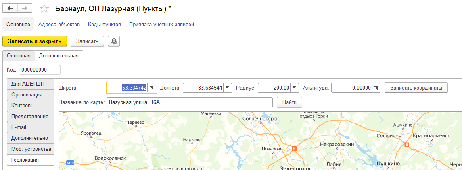The image size is (462, 170).
Task: Open the Моб. устройства side tab
Action: click(x=31, y=149)
